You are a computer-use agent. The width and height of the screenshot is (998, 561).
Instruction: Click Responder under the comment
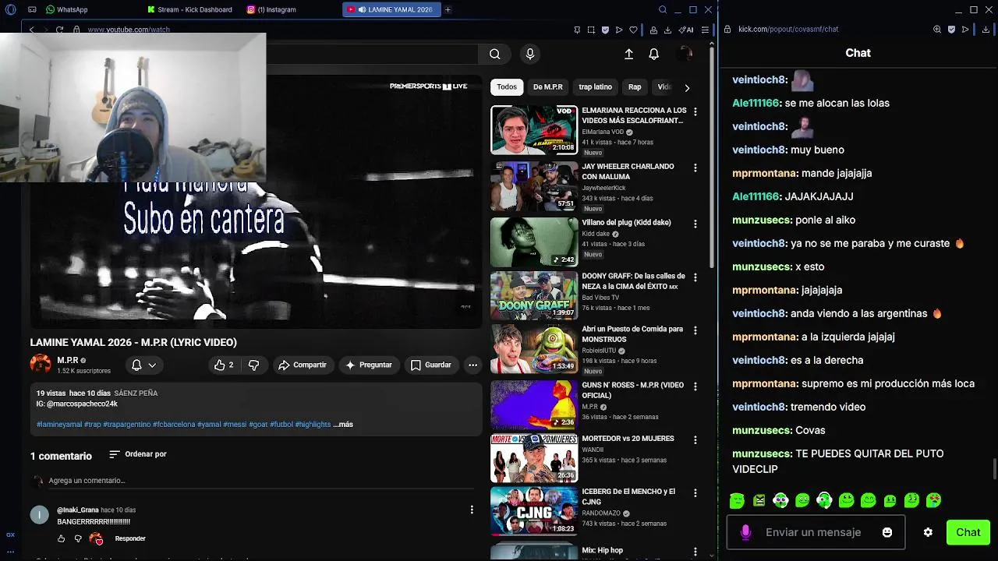tap(130, 538)
